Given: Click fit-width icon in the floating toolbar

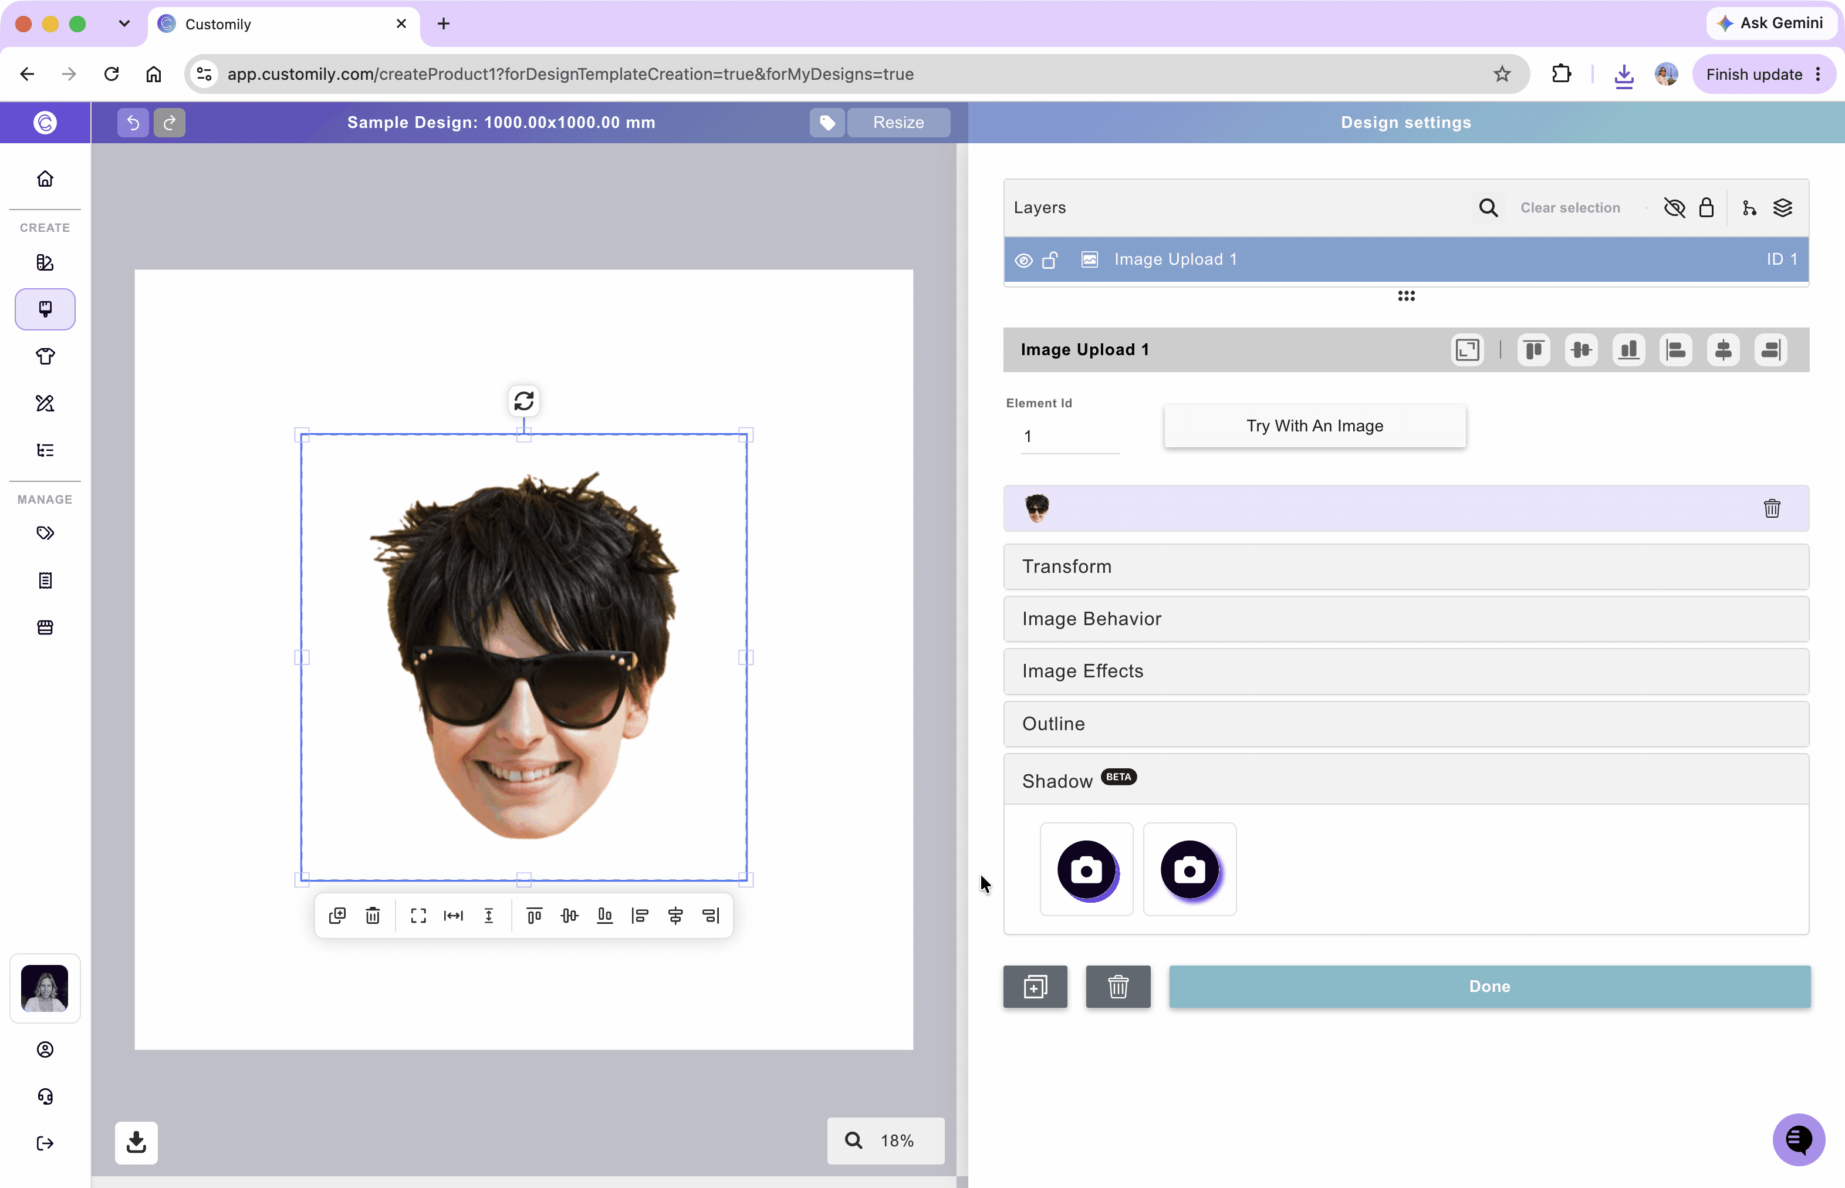Looking at the screenshot, I should pos(454,916).
